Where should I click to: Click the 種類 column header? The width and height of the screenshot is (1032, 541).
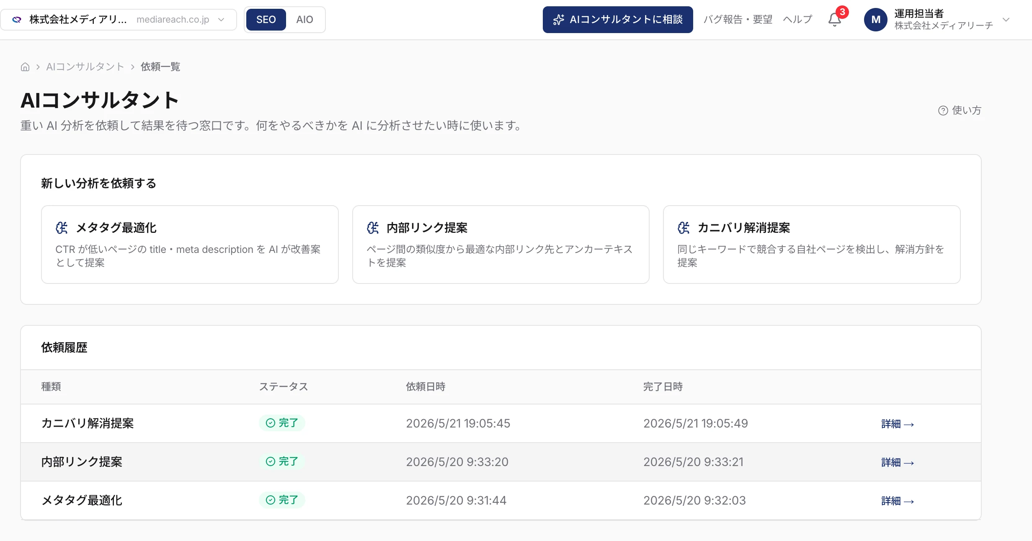[x=51, y=387]
